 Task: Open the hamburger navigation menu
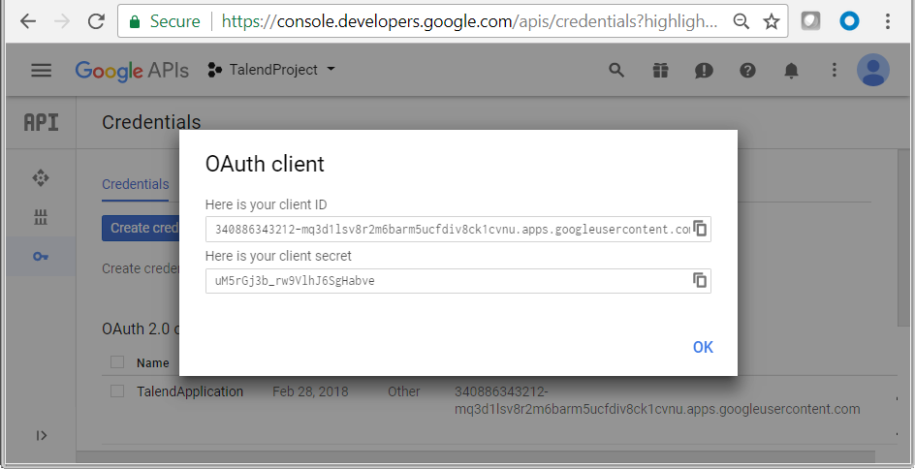click(41, 71)
